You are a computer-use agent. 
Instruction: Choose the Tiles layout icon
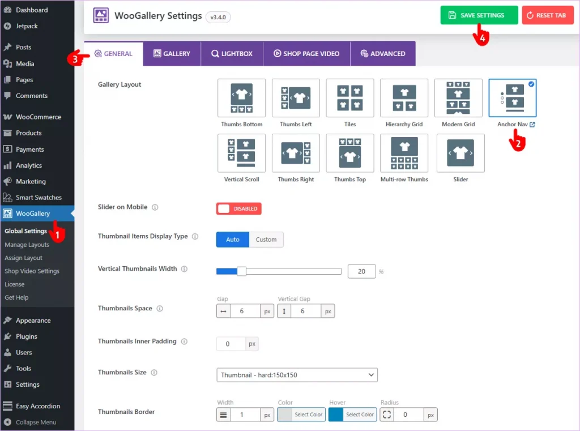350,98
